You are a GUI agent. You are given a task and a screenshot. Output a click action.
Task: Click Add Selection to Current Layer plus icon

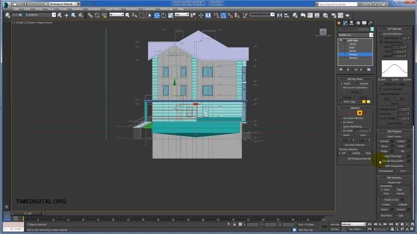(66, 16)
